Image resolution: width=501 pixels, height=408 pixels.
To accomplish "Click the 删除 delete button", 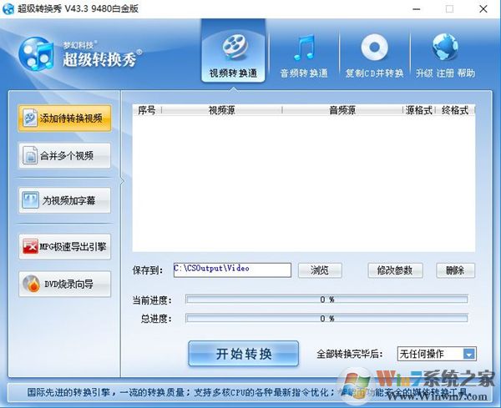I will (x=455, y=270).
